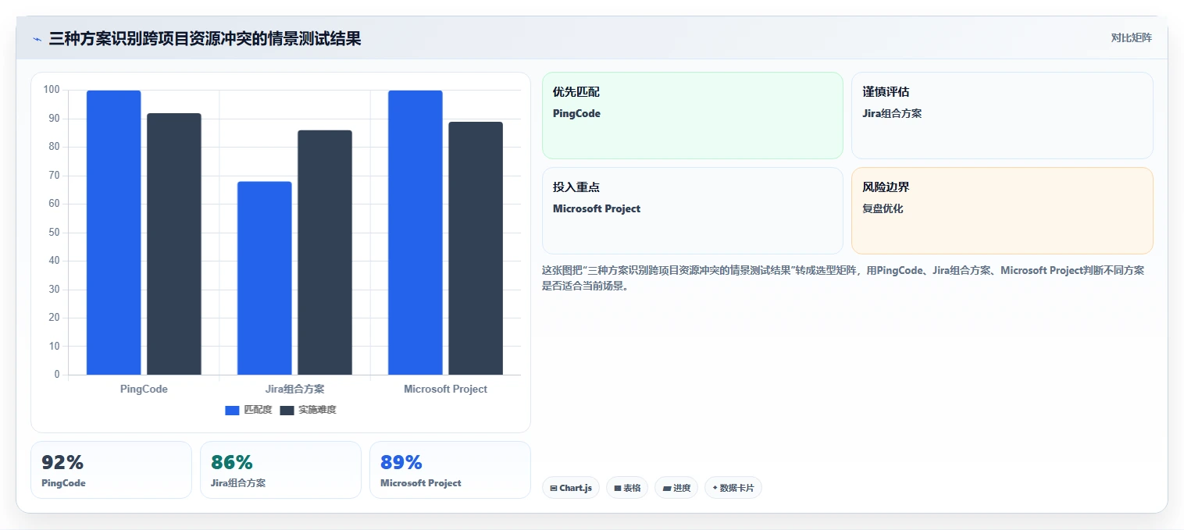Screen dimensions: 1184x530
Task: Click the 100 tick on the y-axis
Action: tap(52, 90)
